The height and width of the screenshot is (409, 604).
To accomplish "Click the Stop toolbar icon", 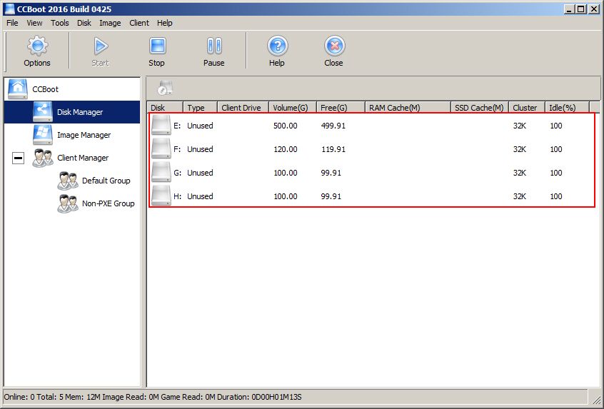I will [x=158, y=46].
